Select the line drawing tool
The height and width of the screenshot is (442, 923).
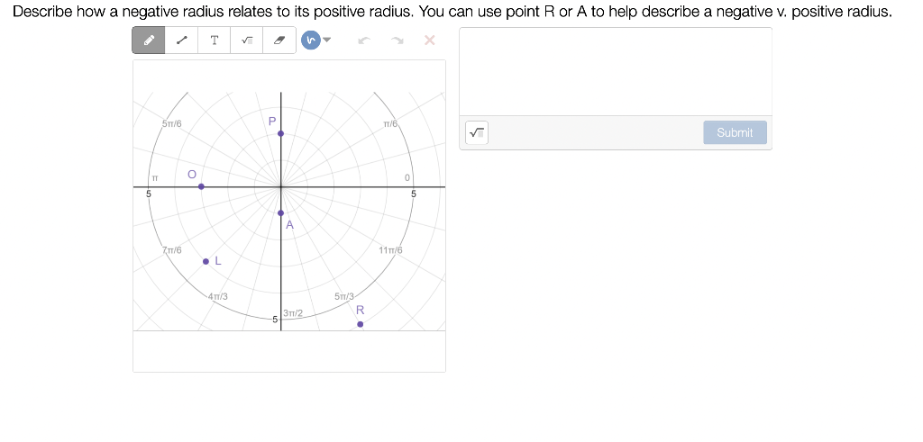[182, 40]
